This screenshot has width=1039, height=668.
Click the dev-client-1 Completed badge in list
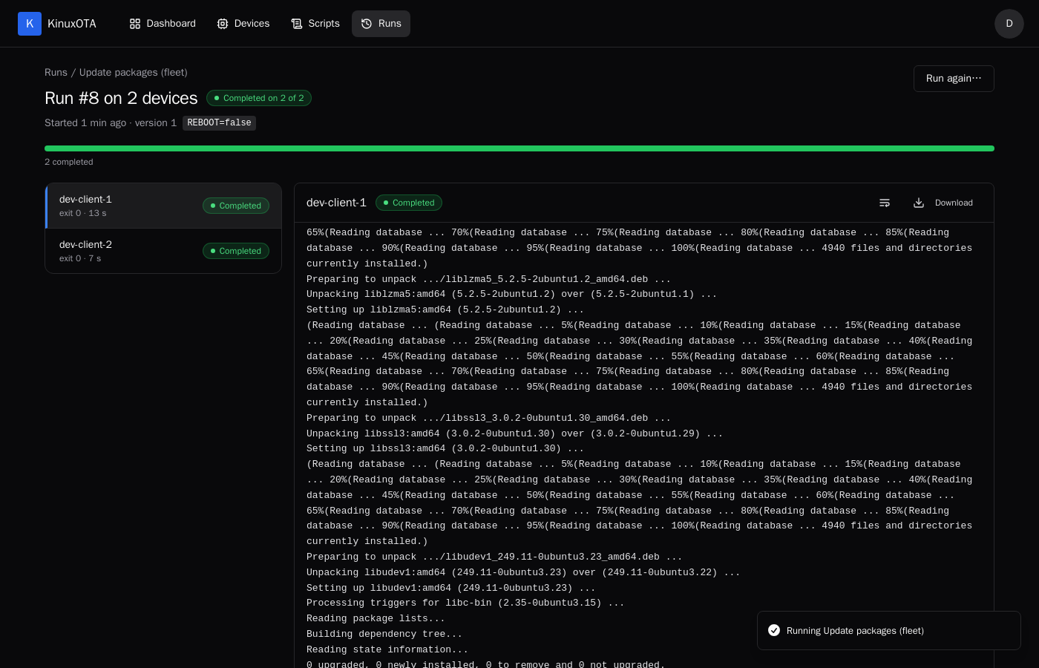236,206
